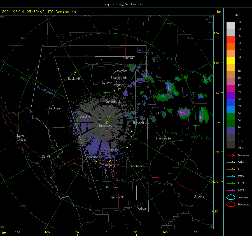Click the HighRiver city label
This screenshot has width=252, height=236.
pos(116,197)
